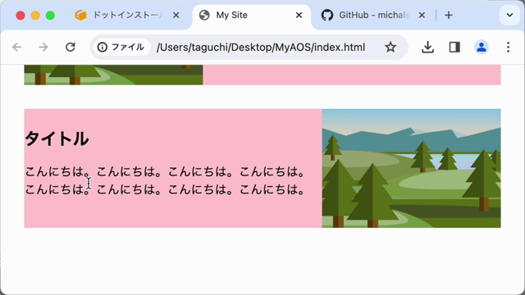Click the yellow macOS minimize window button
525x295 pixels.
click(35, 16)
